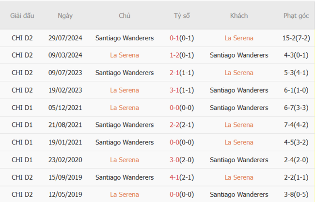The height and width of the screenshot is (202, 315).
Task: Open Santiago Wanderers away team on 19/02/2023
Action: (x=239, y=90)
